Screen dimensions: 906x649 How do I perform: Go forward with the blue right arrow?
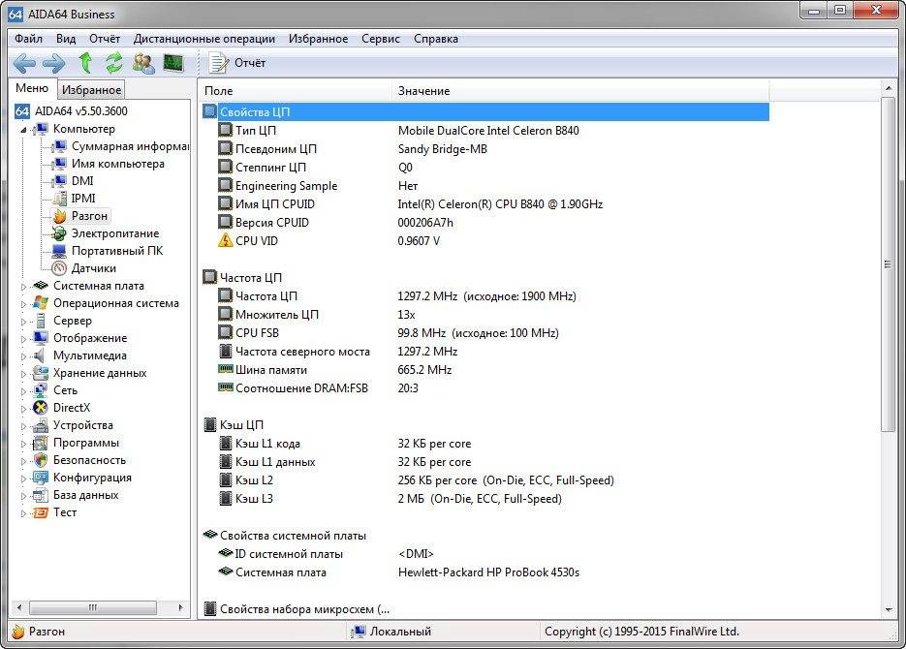pos(53,63)
